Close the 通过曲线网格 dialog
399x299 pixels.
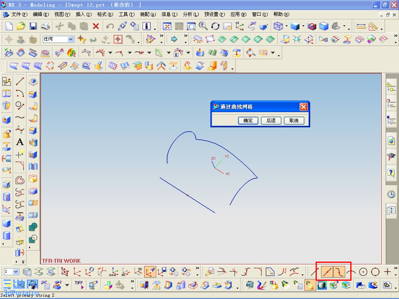(304, 107)
